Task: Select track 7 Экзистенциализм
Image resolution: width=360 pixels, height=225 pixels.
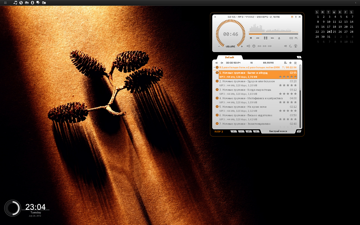Action: (258, 124)
